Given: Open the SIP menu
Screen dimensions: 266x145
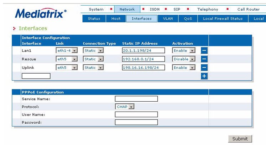Looking at the screenshot, I should pos(177,9).
